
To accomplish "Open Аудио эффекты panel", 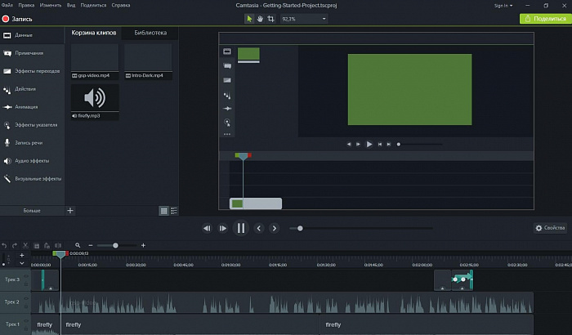I will pyautogui.click(x=31, y=160).
